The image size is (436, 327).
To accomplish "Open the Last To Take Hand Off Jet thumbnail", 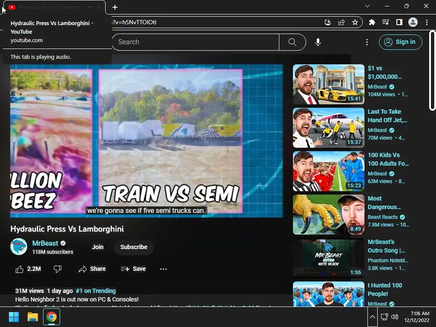I will point(328,128).
